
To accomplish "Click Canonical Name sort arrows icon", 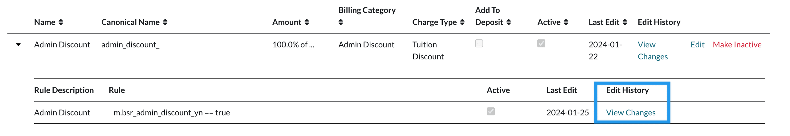I will point(165,22).
